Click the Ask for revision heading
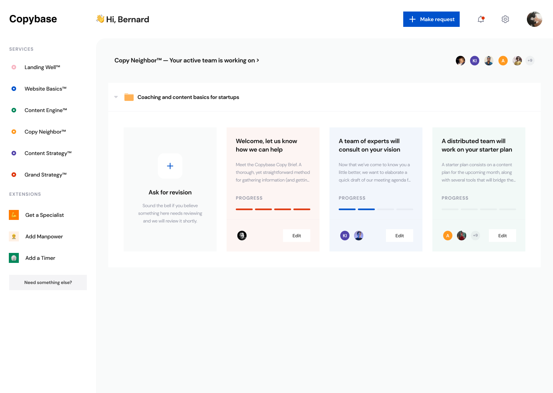The width and height of the screenshot is (553, 393). (x=170, y=192)
